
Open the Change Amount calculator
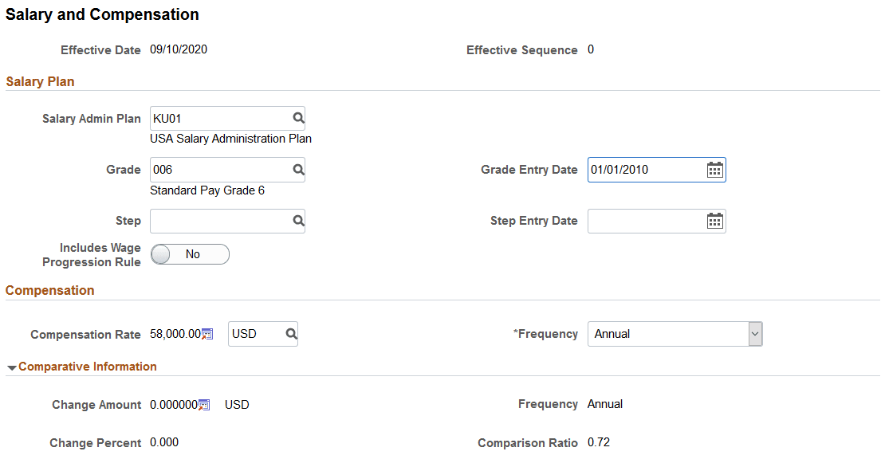click(204, 404)
